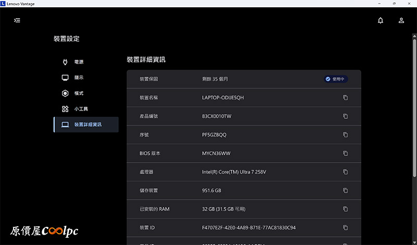Click the text Intel(R) Core(TM) Ultra 7 258V
Viewport: 417px width, 245px height.
pos(234,172)
